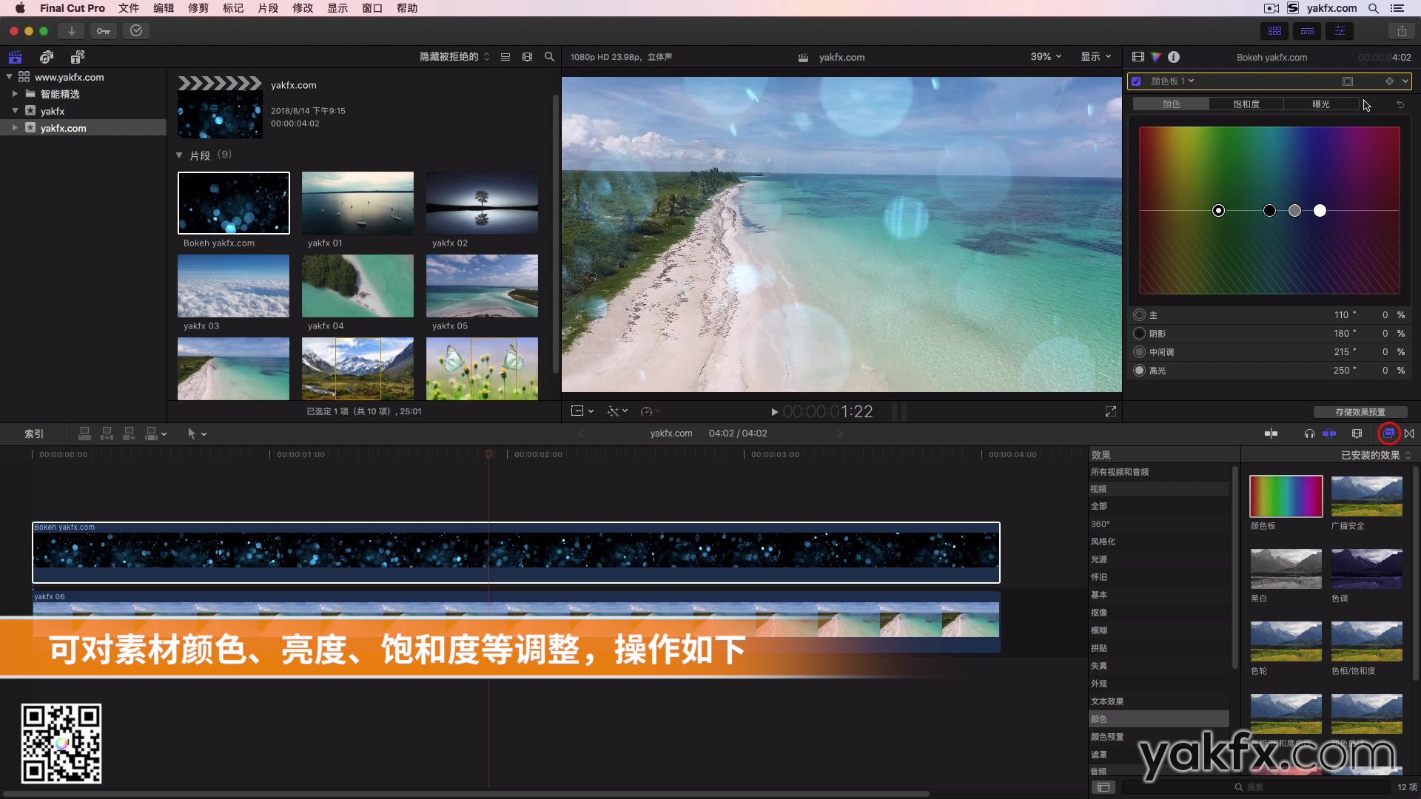This screenshot has width=1421, height=799.
Task: Open the Share menu
Action: coord(1402,31)
